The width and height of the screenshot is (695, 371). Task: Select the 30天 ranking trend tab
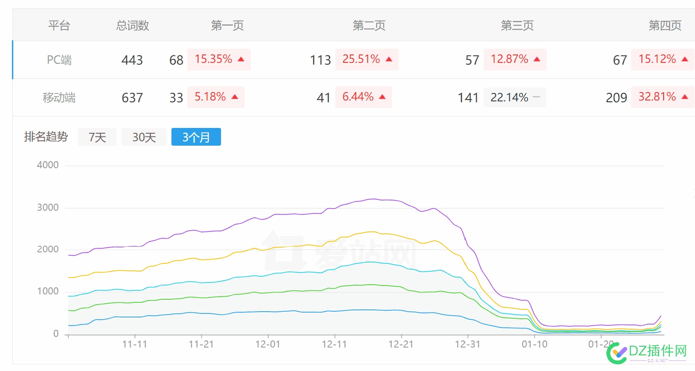coord(144,137)
